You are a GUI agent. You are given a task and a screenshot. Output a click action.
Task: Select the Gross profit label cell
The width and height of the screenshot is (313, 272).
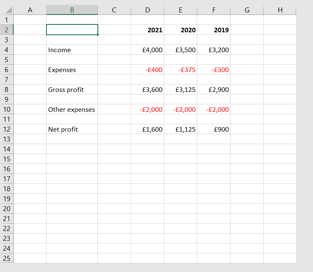click(x=72, y=89)
